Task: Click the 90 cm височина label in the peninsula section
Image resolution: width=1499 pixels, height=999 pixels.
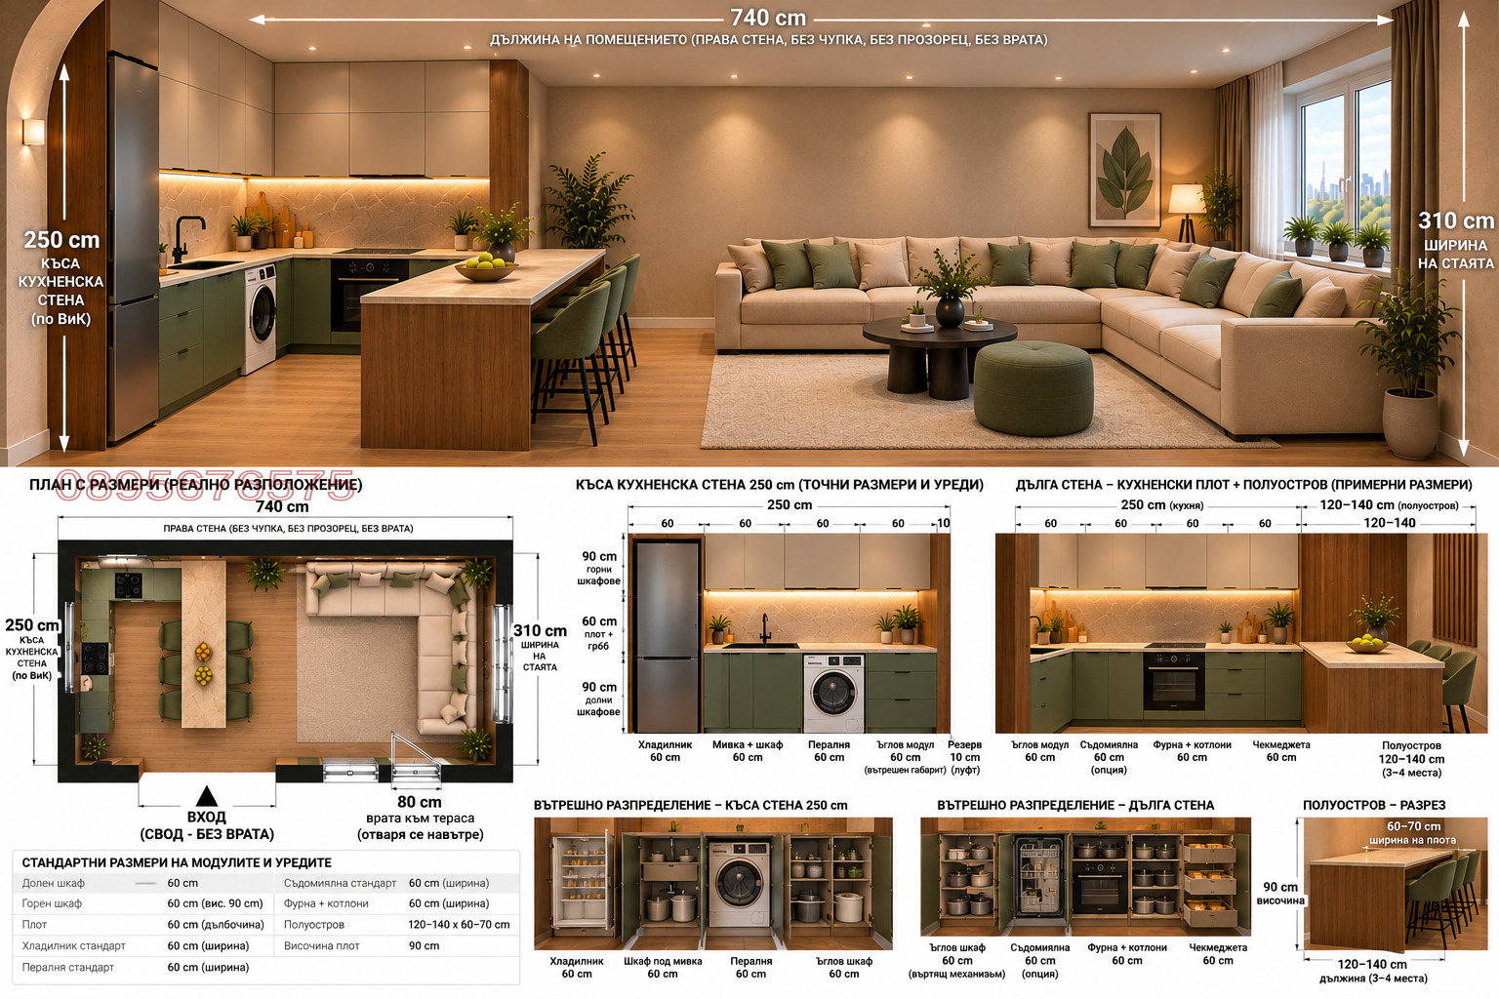Action: [1280, 894]
